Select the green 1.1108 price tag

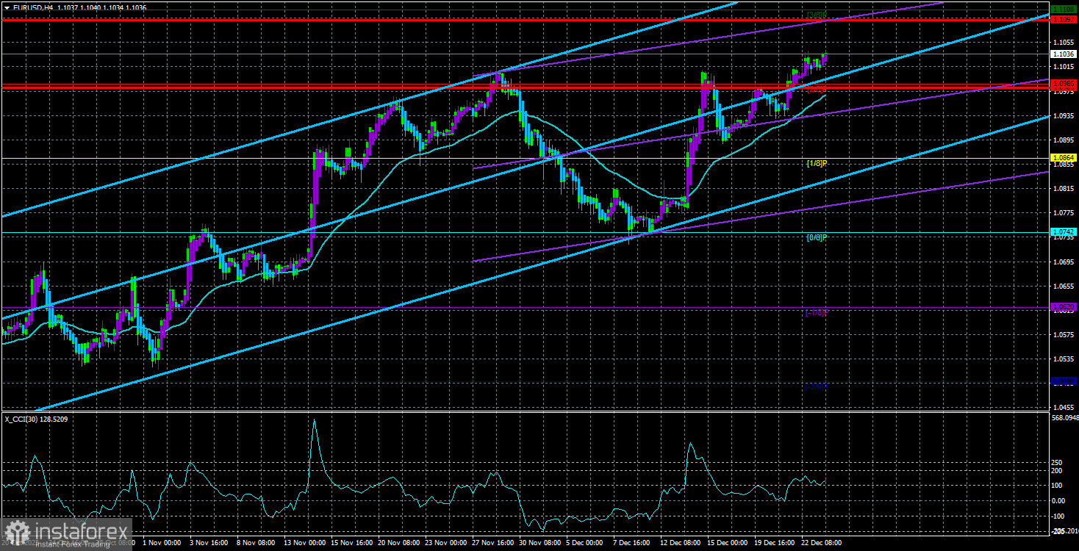click(x=1064, y=9)
